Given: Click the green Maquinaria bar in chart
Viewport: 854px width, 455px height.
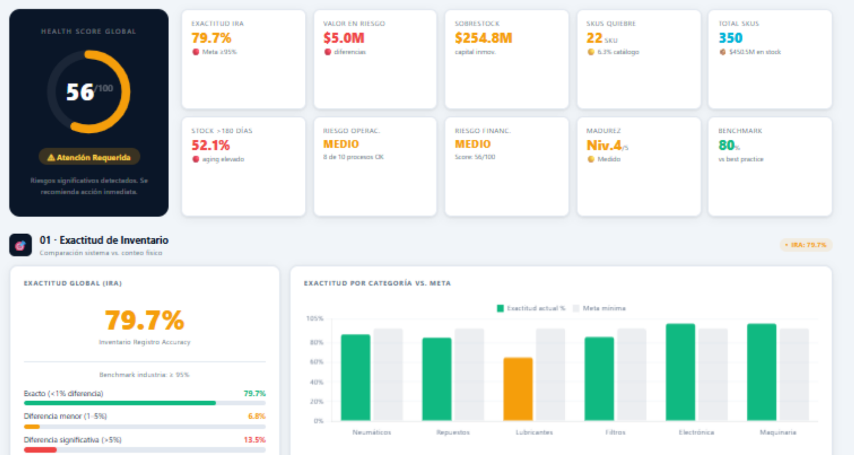Looking at the screenshot, I should tap(762, 372).
